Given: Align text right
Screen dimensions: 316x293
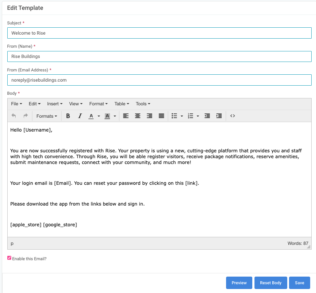Looking at the screenshot, I should pyautogui.click(x=149, y=116).
